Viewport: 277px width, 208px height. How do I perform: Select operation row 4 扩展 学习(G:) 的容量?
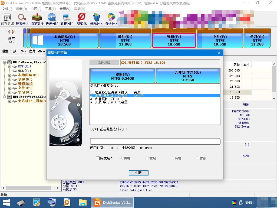155,102
